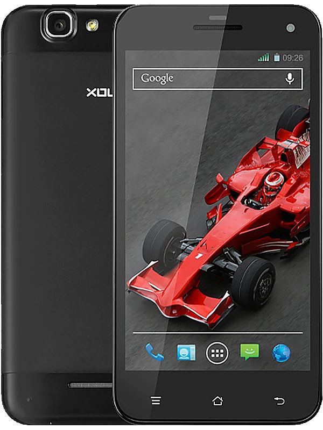Launch the Browser globe icon
Image resolution: width=323 pixels, height=430 pixels.
coord(281,353)
